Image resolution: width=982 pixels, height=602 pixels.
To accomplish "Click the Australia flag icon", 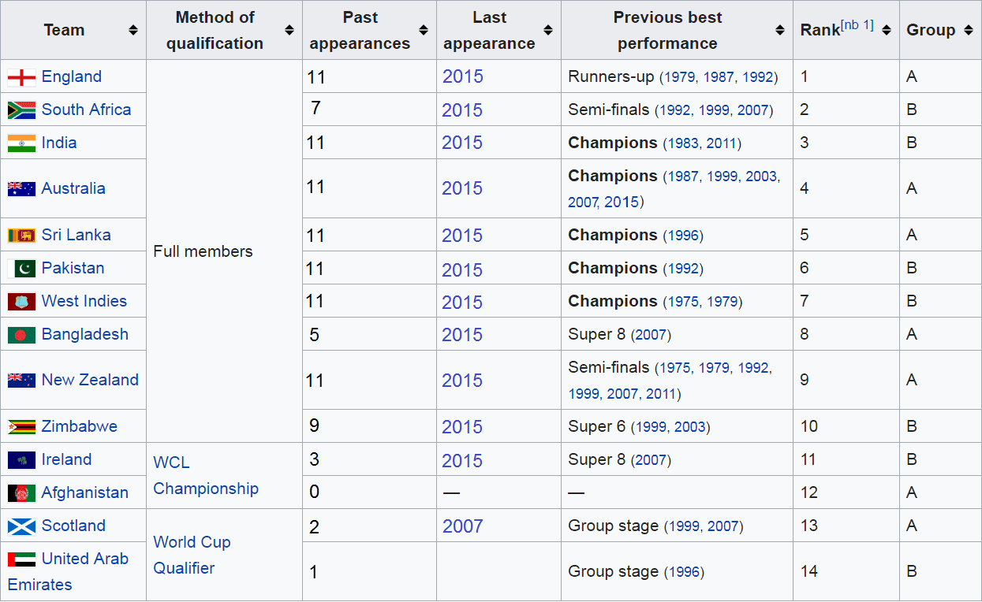I will pyautogui.click(x=21, y=189).
